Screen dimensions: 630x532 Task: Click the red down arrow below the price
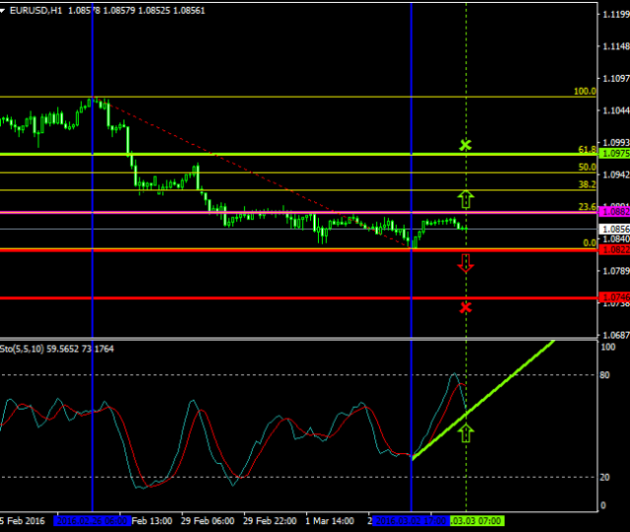[466, 262]
